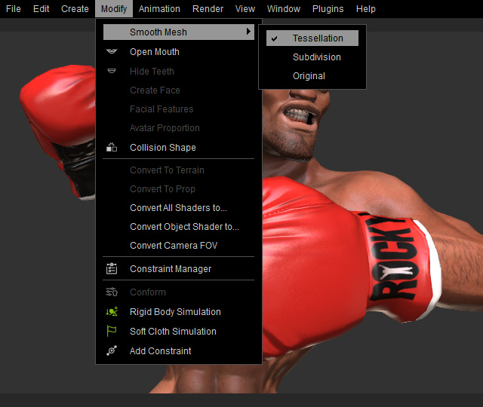This screenshot has height=407, width=483.
Task: Open the Animation menu
Action: tap(159, 9)
